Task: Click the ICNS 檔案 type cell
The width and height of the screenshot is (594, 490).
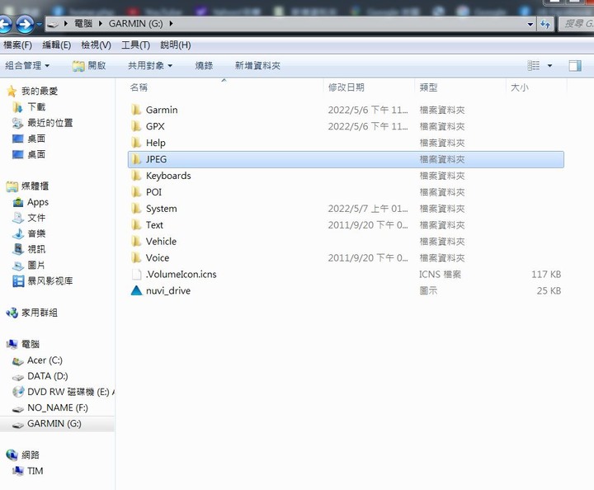Action: 441,274
